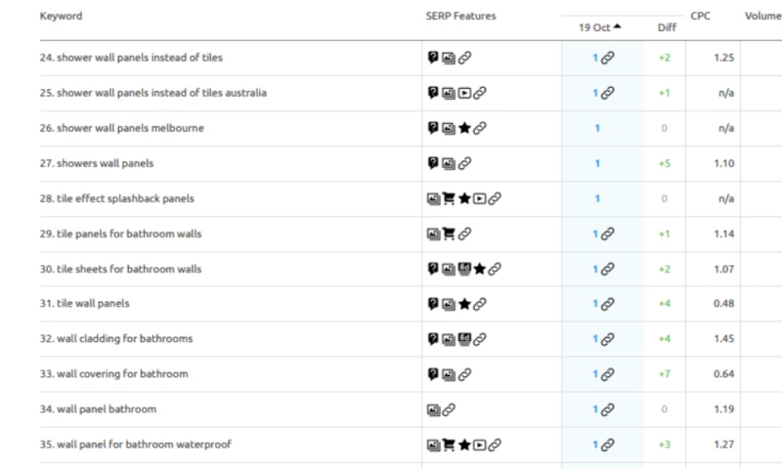Click the position link icon for wall covering for bathroom
Screen dimensions: 782x469
[607, 374]
